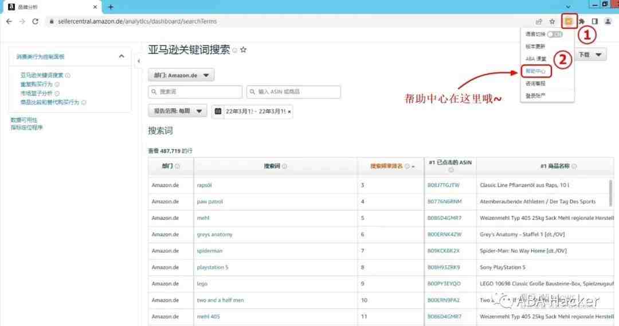Screen dimensions: 619x326
Task: Reload the page with the refresh icon
Action: [x=35, y=21]
